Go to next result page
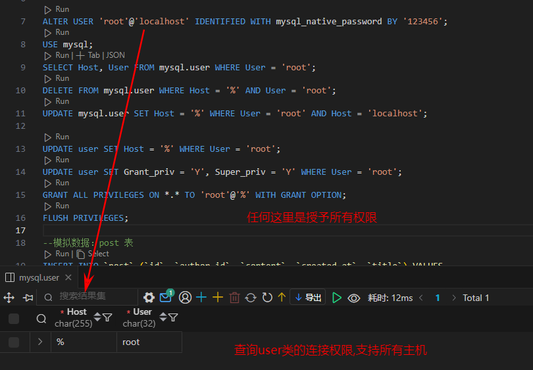The width and height of the screenshot is (533, 370). [x=454, y=298]
